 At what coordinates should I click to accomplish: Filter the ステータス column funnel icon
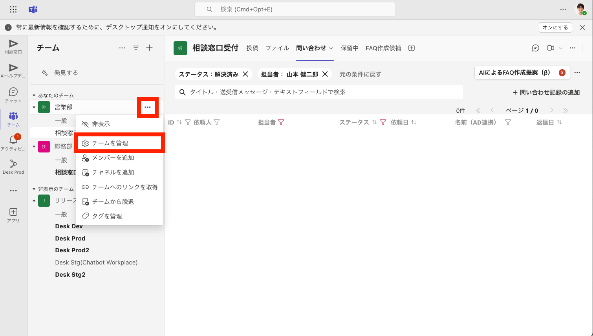coord(383,122)
